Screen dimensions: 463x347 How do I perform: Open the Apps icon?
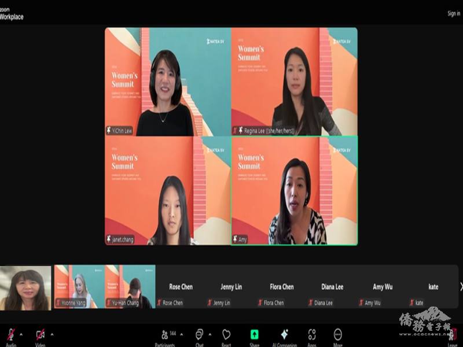pyautogui.click(x=313, y=334)
